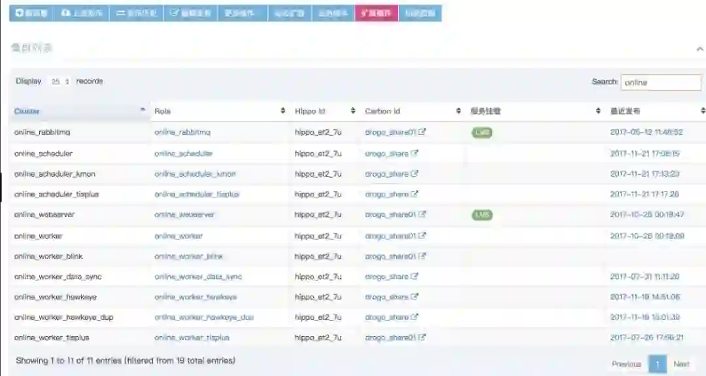Viewport: 706px width, 376px height.
Task: Open drogo_share link in online_scheduler row
Action: (387, 153)
